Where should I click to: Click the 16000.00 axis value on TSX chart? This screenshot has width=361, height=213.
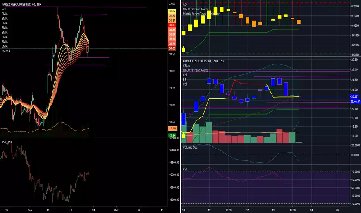pyautogui.click(x=174, y=200)
